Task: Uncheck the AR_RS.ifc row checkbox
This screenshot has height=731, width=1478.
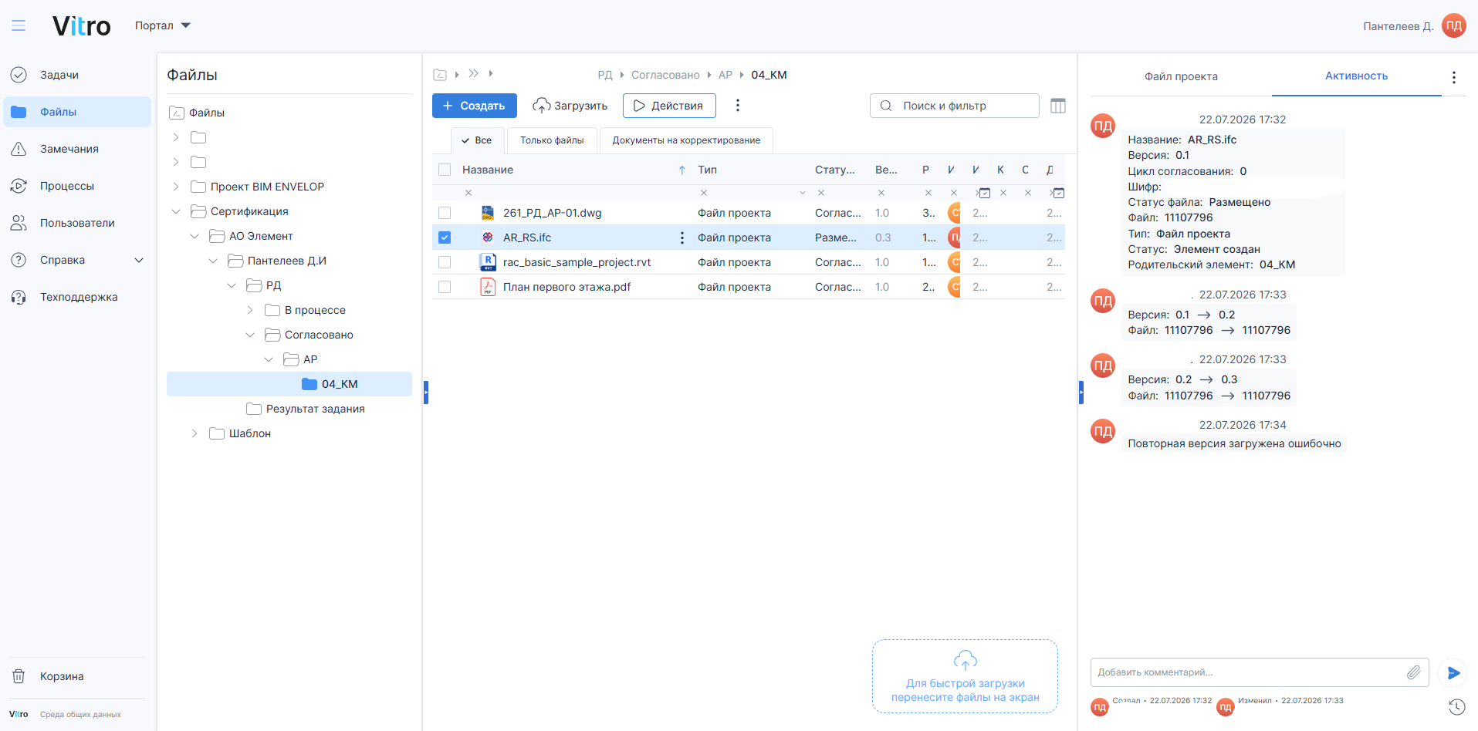Action: click(445, 237)
